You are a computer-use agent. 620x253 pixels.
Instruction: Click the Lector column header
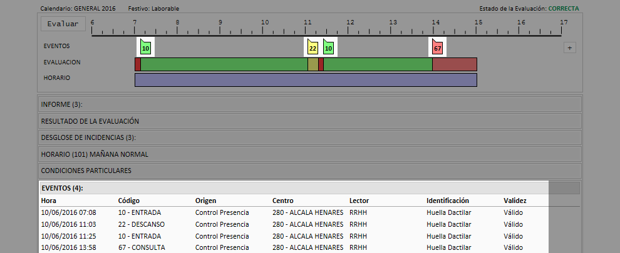pyautogui.click(x=359, y=201)
